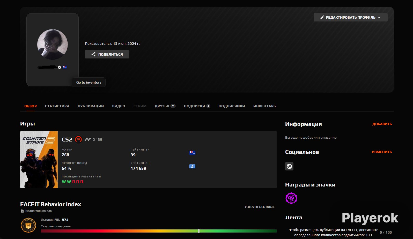Click the flag icon under the avatar
This screenshot has height=239, width=413.
coord(65,67)
